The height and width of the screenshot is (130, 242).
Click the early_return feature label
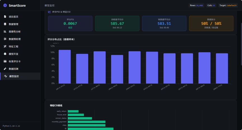(x=62, y=111)
